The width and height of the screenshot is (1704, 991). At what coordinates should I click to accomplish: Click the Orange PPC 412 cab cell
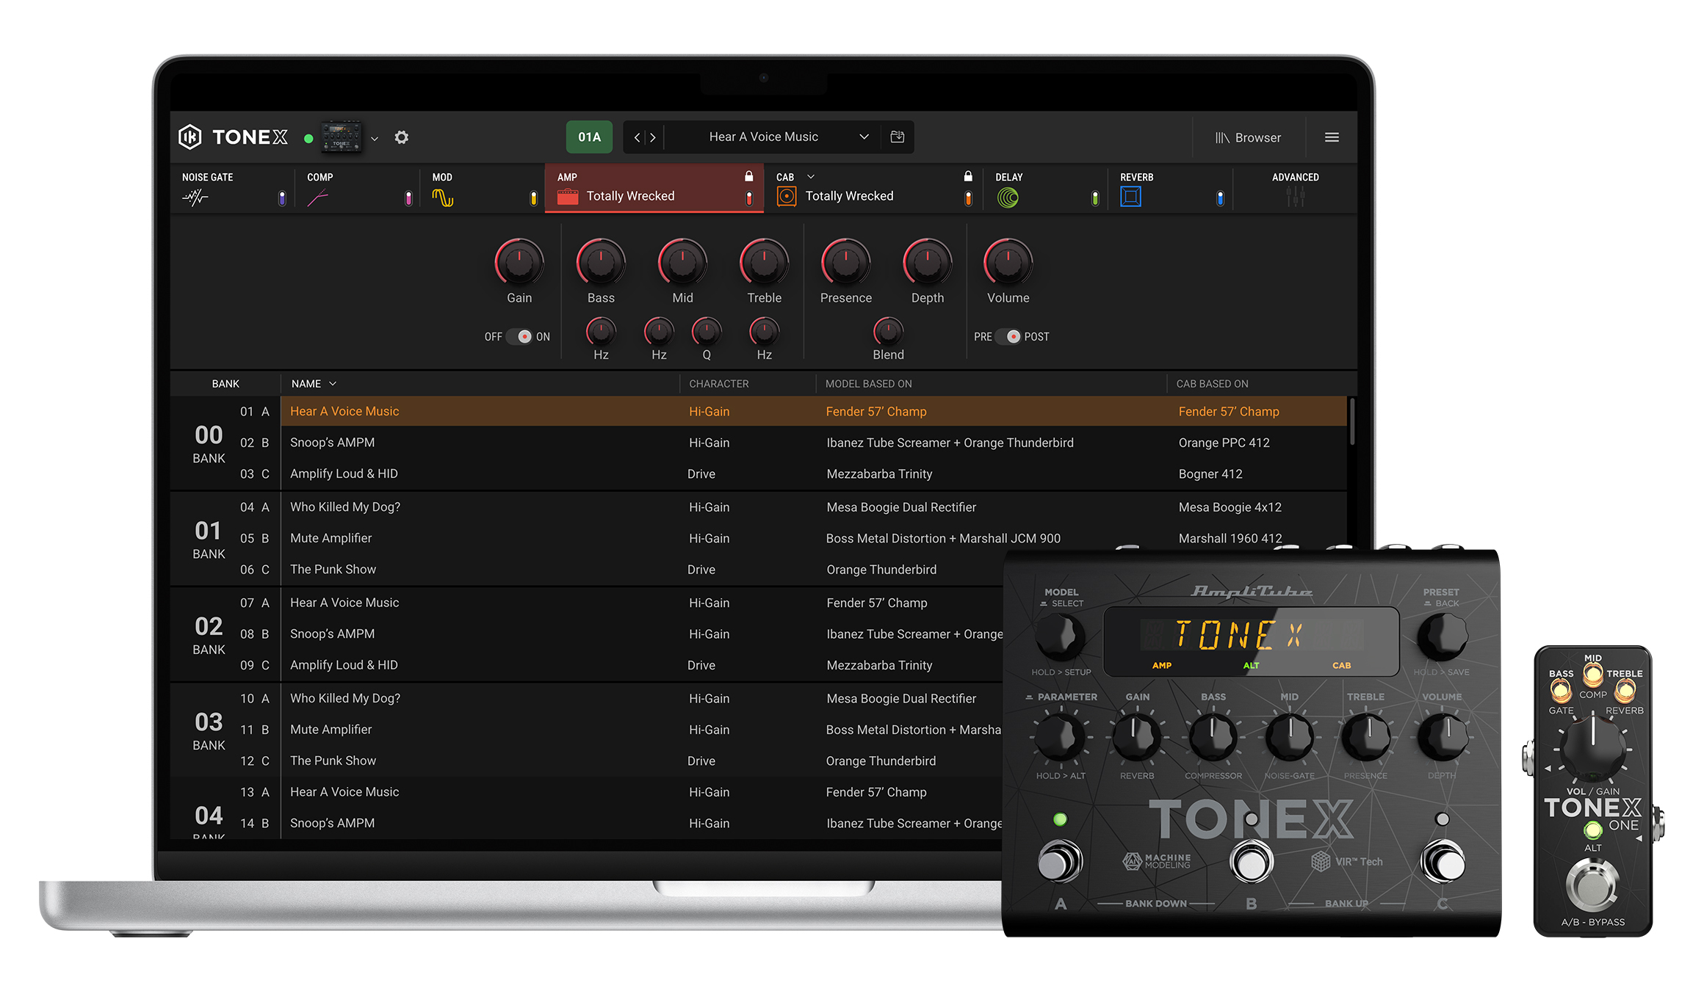1224,443
